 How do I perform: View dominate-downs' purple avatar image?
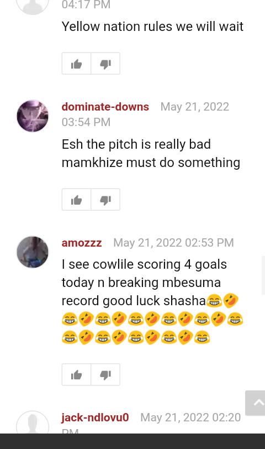pos(33,116)
